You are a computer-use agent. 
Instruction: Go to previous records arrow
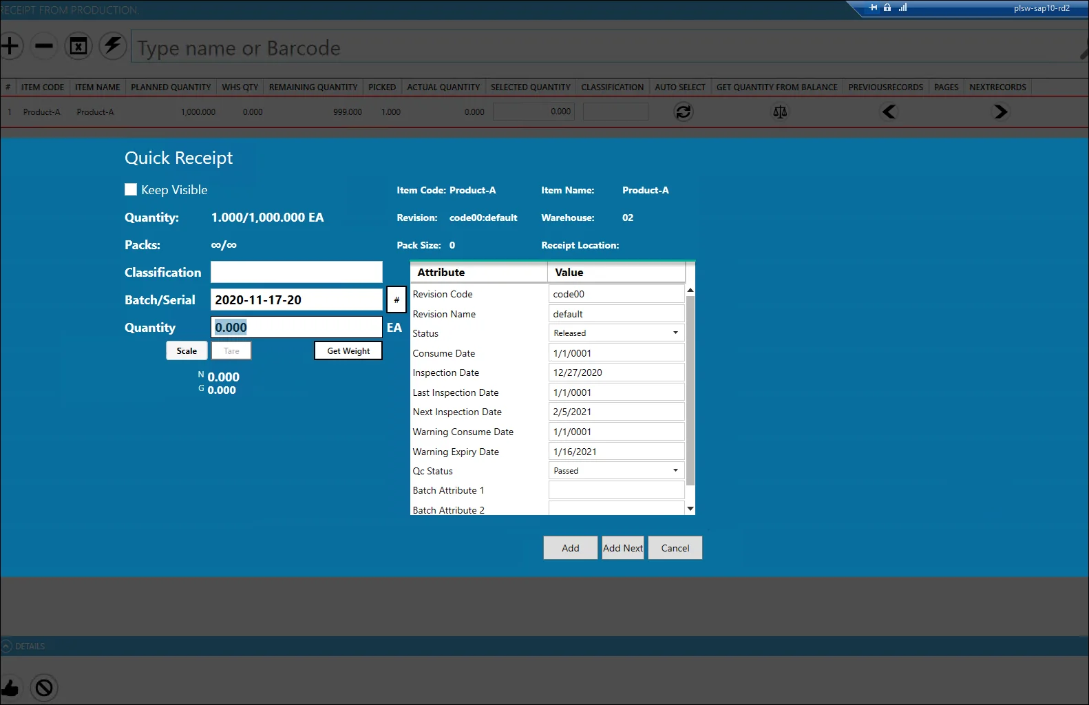889,112
